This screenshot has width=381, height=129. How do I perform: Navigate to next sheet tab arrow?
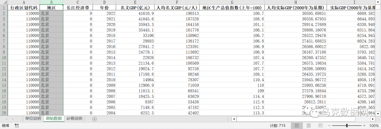coord(13,119)
